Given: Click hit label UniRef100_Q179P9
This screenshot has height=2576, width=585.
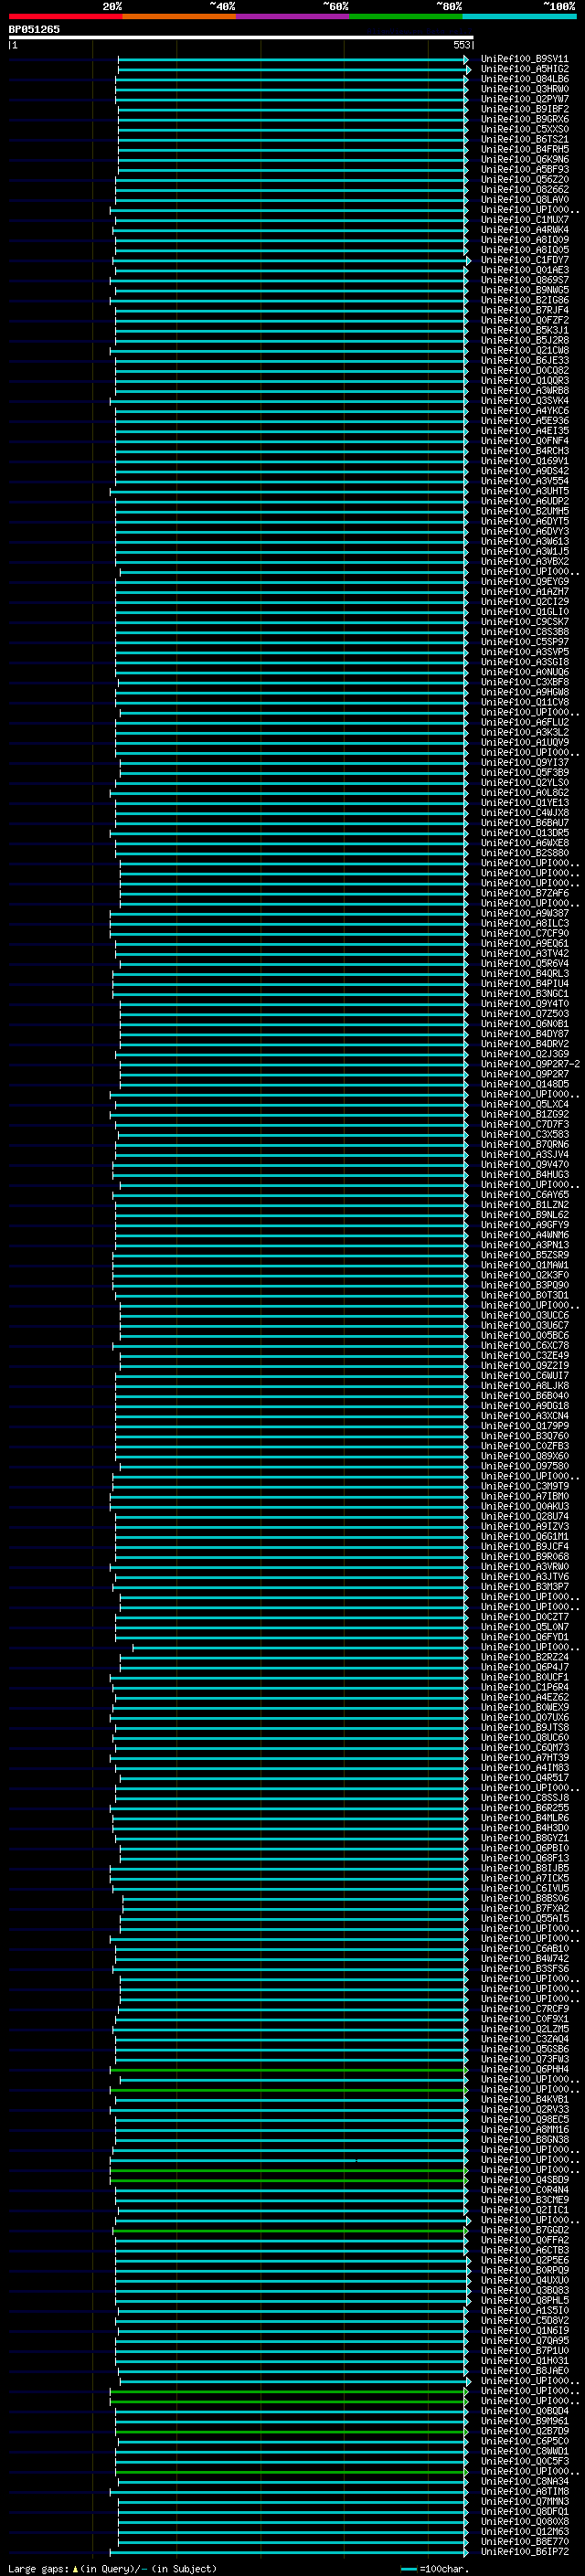Looking at the screenshot, I should pos(524,1426).
